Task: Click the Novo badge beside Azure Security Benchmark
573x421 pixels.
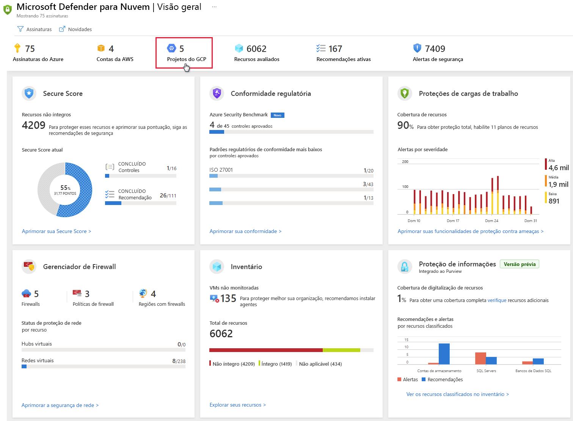Action: click(278, 115)
